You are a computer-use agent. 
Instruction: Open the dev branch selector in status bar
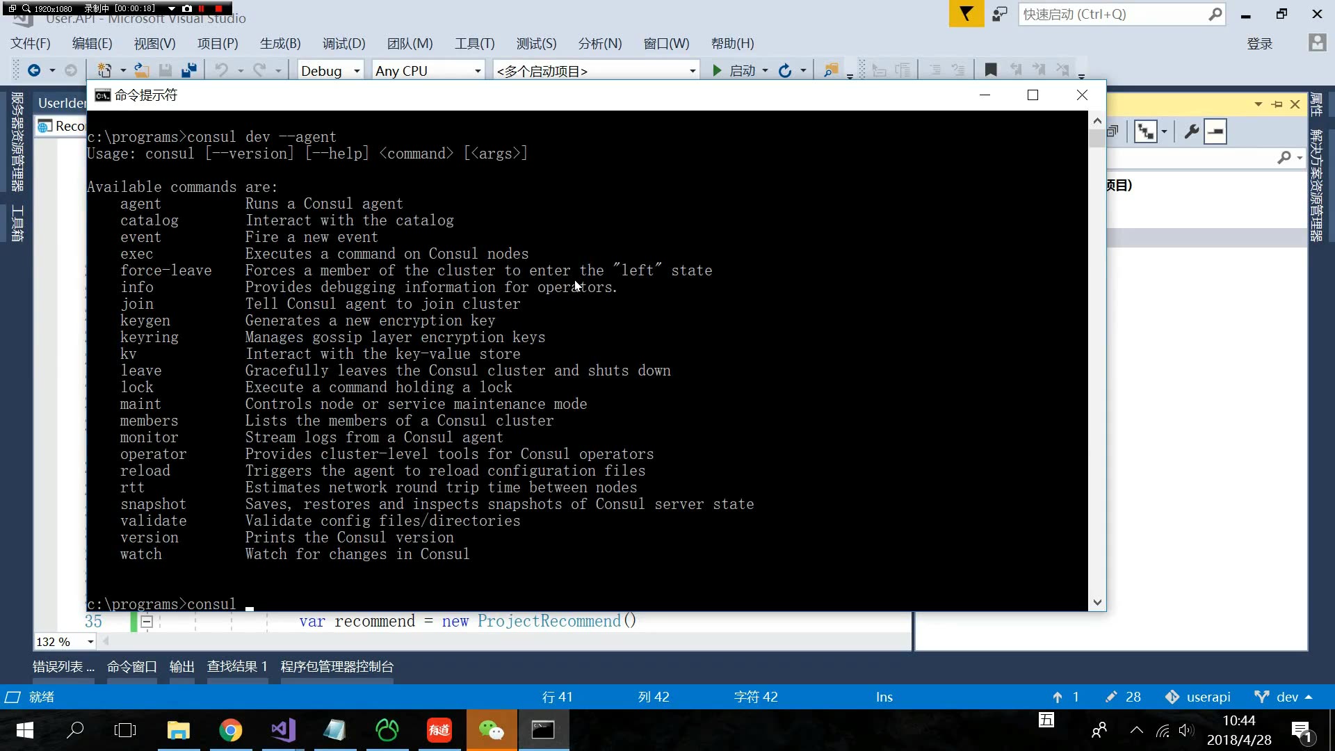tap(1283, 697)
